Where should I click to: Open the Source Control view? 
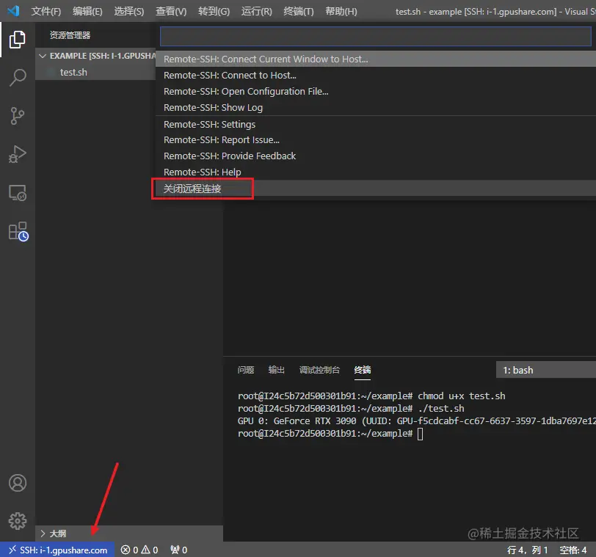[18, 116]
